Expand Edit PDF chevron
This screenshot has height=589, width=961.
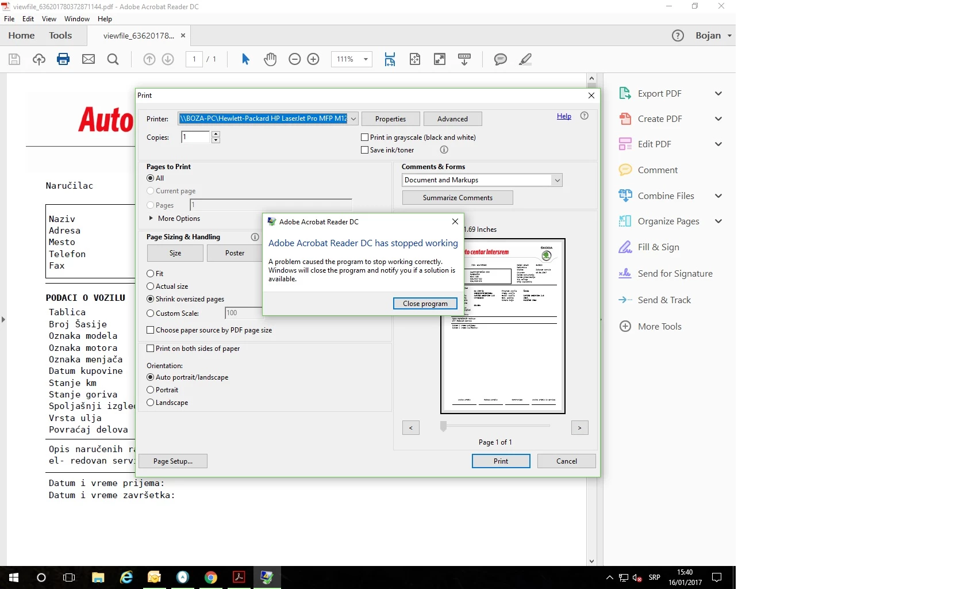[718, 144]
